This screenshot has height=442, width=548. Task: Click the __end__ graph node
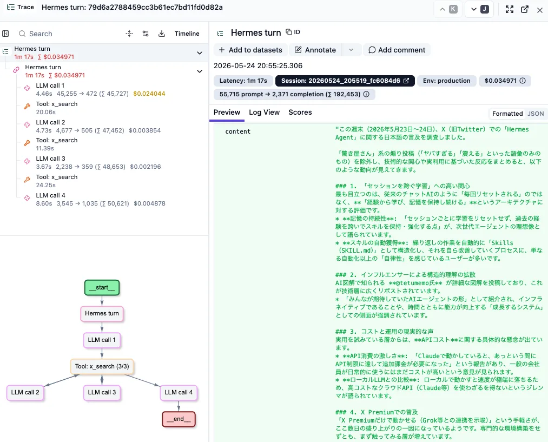tap(179, 419)
